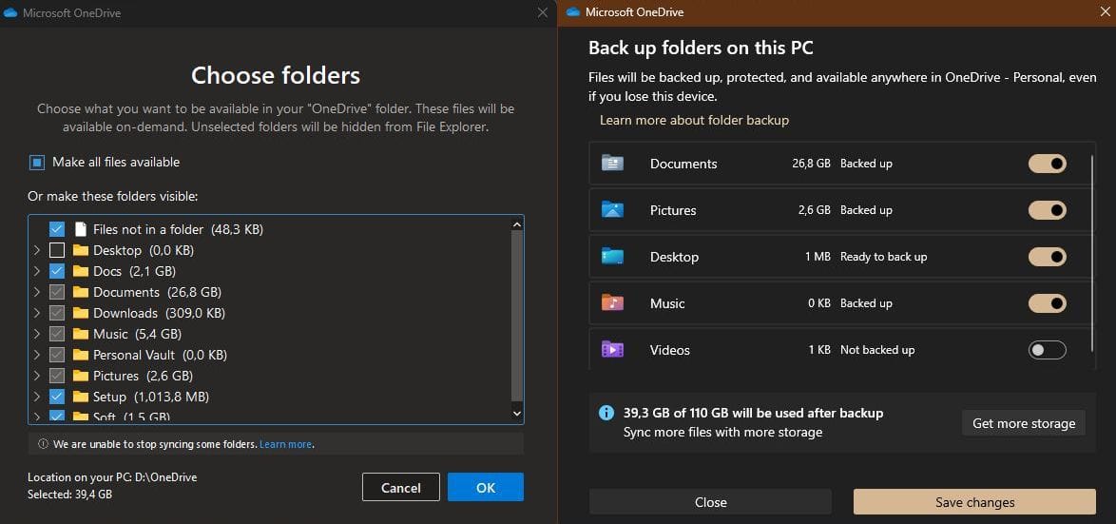1116x524 pixels.
Task: Click 39,3 GB of 110 GB storage text
Action: [753, 413]
